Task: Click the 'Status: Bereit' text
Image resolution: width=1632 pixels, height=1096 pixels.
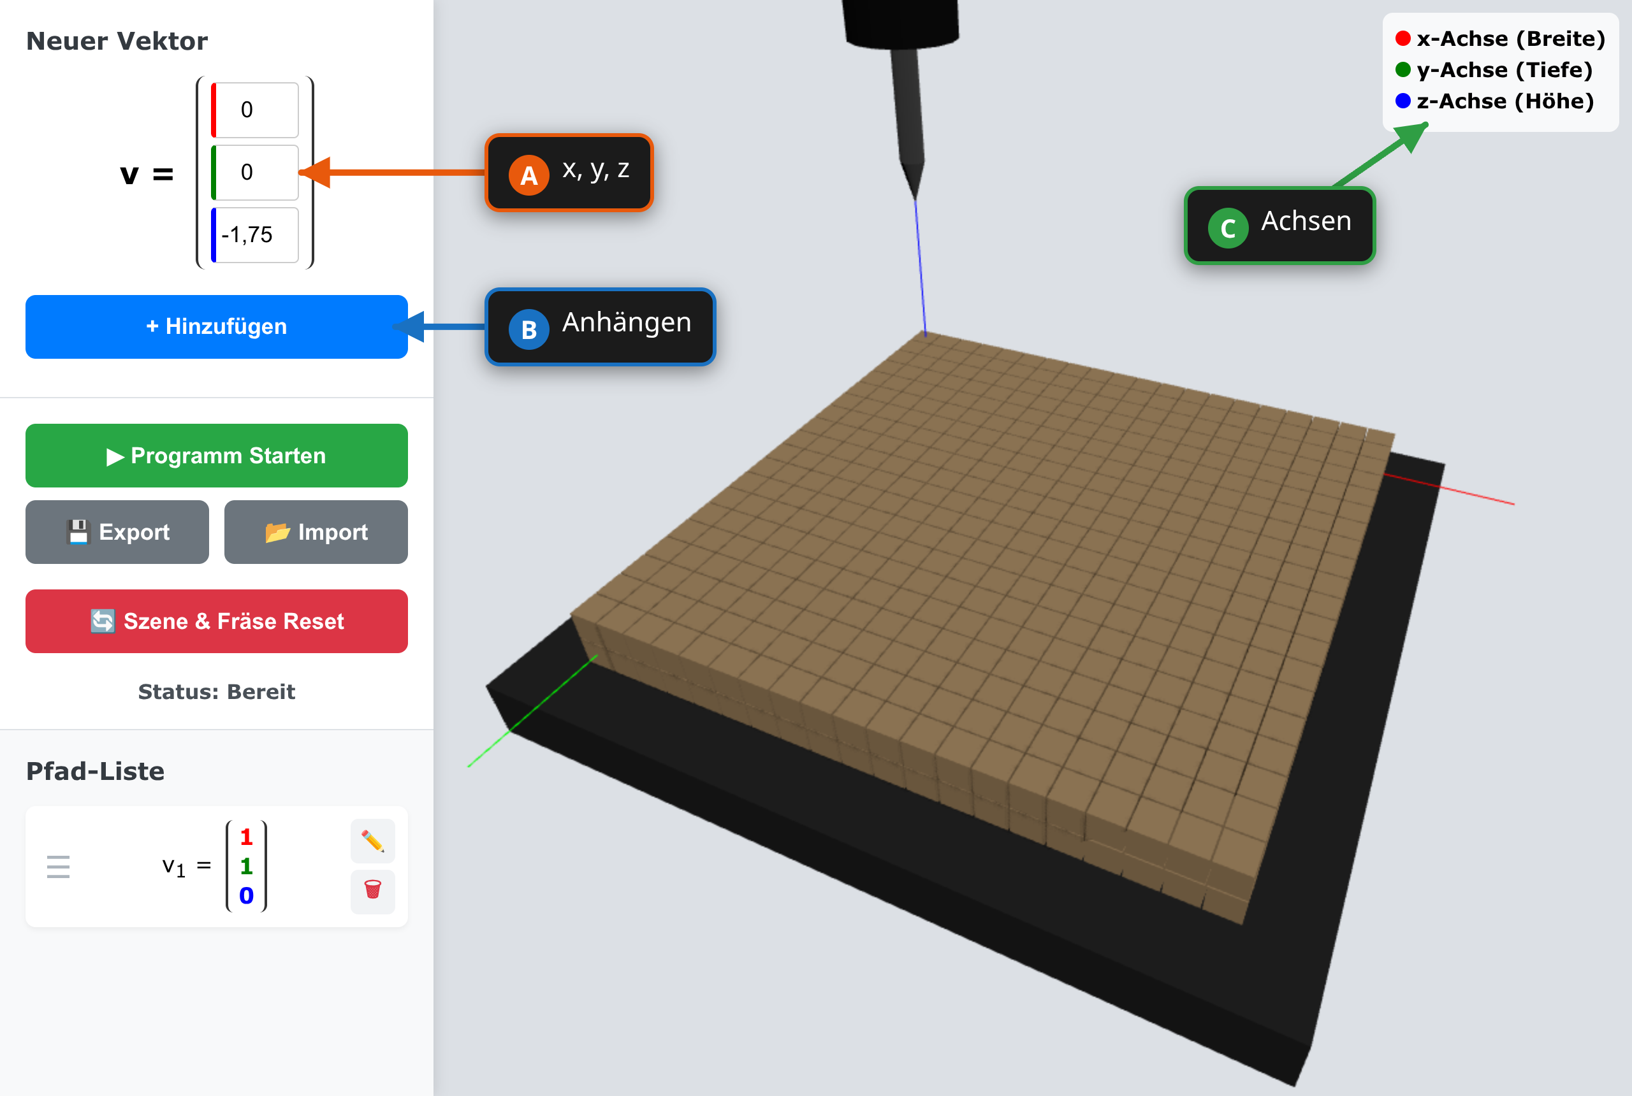Action: 217,691
